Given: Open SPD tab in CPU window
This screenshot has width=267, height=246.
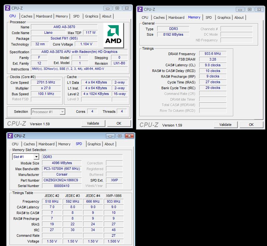Looking at the screenshot, I should [x=76, y=16].
